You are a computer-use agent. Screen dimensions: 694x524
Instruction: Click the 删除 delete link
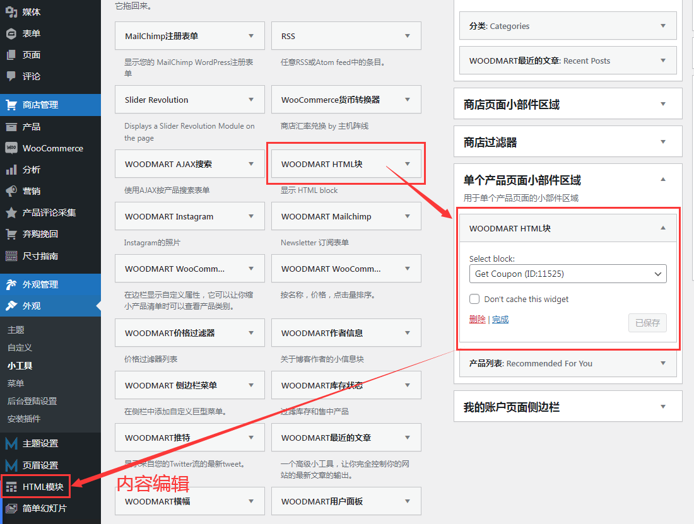(x=477, y=319)
